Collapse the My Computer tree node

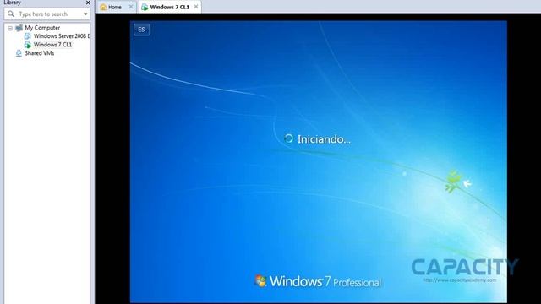[x=10, y=28]
